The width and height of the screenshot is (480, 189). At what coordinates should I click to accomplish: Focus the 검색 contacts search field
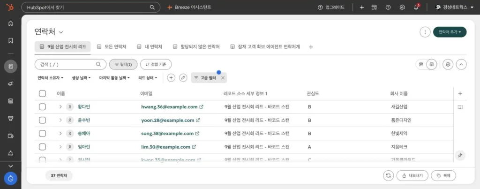click(x=70, y=64)
